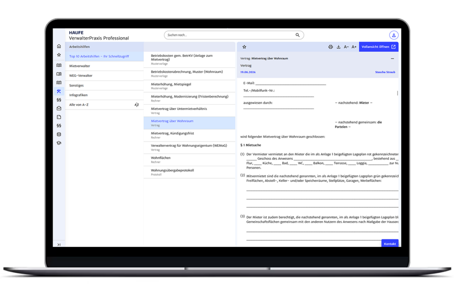The width and height of the screenshot is (454, 297).
Task: Increase font size with the A+ icon
Action: pyautogui.click(x=354, y=47)
